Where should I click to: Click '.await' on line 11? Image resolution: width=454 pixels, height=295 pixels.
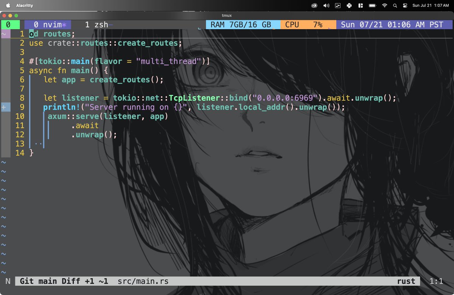[x=85, y=125]
